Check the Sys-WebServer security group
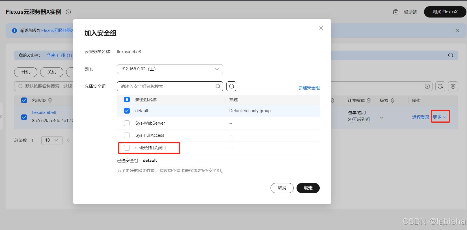The height and width of the screenshot is (230, 467). click(127, 123)
